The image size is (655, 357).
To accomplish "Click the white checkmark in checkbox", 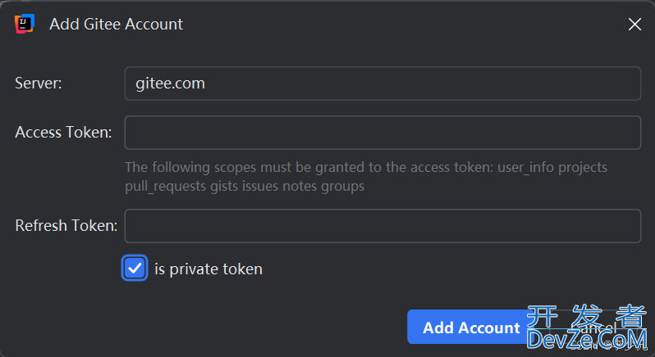I will (x=135, y=269).
